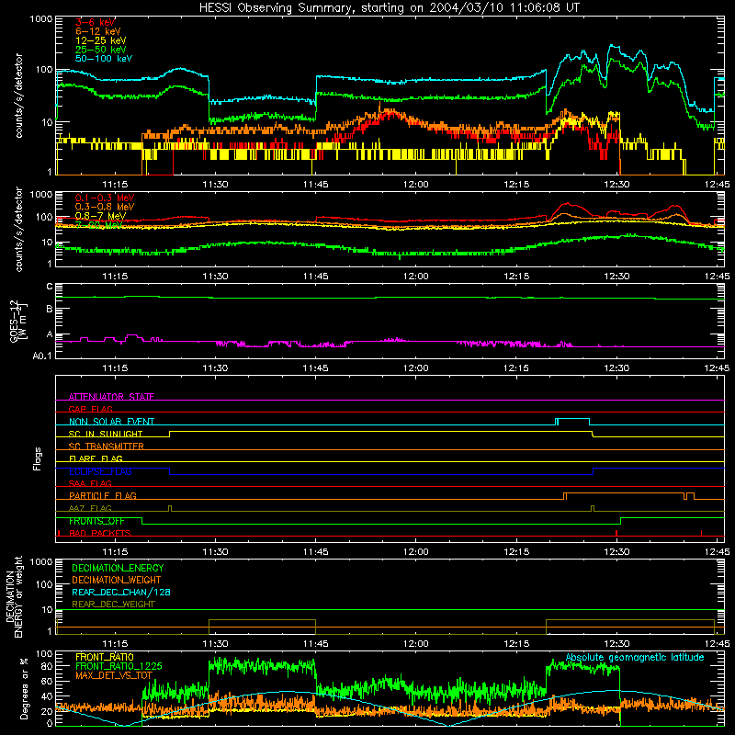735x735 pixels.
Task: Select the FLARE_FLAG label
Action: (x=96, y=458)
